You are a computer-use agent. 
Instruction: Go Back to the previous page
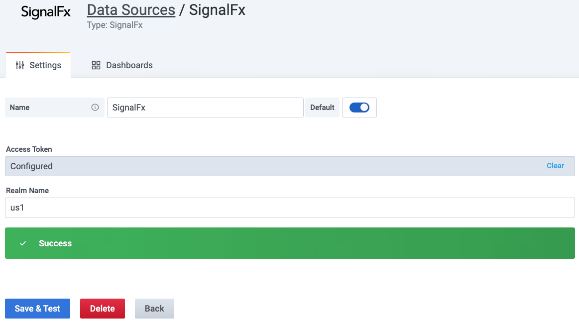pos(154,308)
